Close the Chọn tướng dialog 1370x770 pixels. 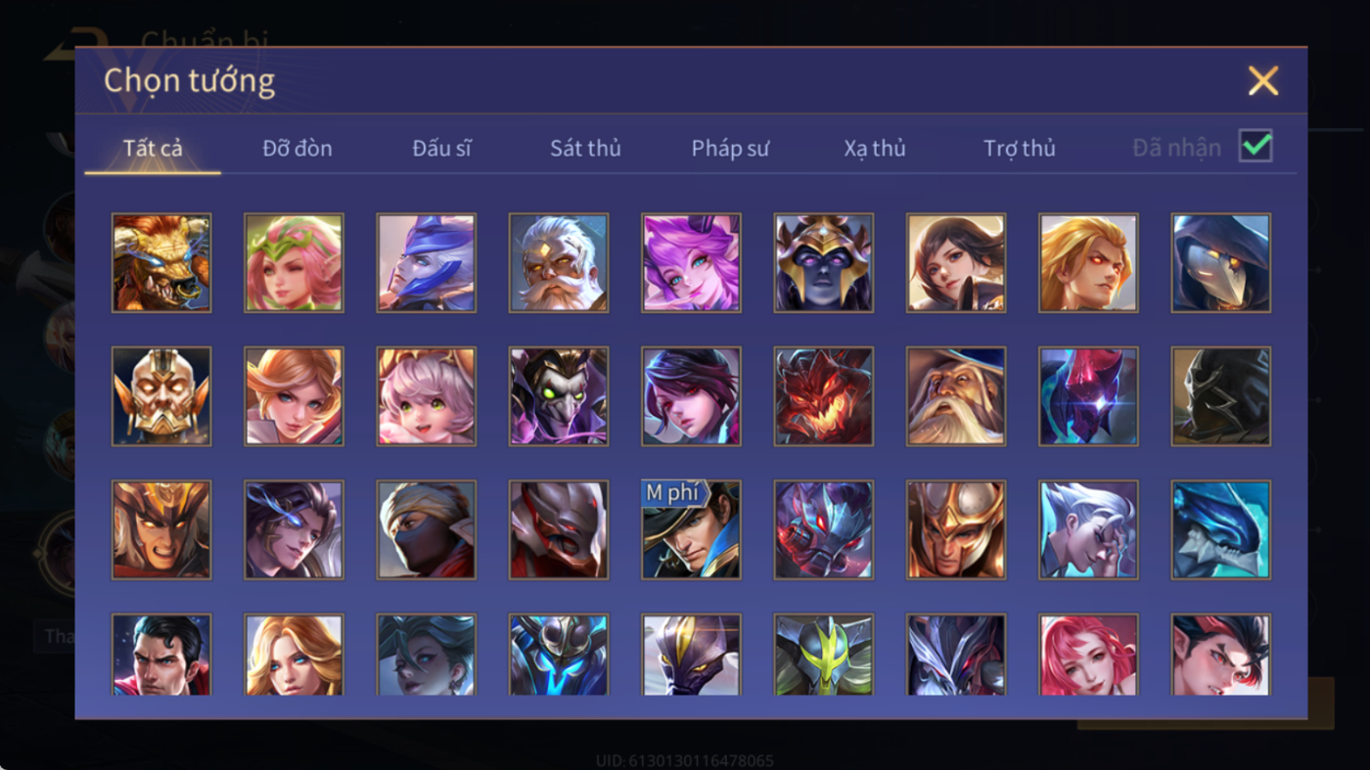(1263, 80)
